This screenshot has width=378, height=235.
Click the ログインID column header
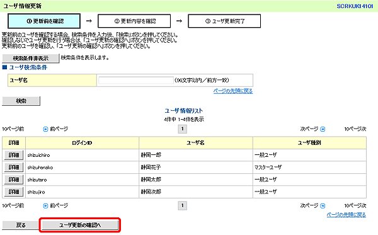[82, 143]
